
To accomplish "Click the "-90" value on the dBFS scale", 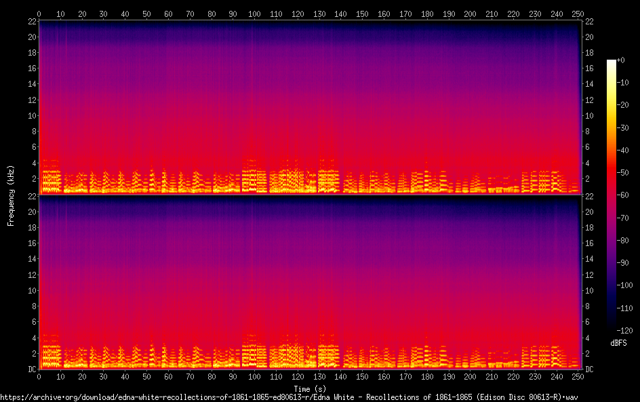I will click(x=622, y=263).
